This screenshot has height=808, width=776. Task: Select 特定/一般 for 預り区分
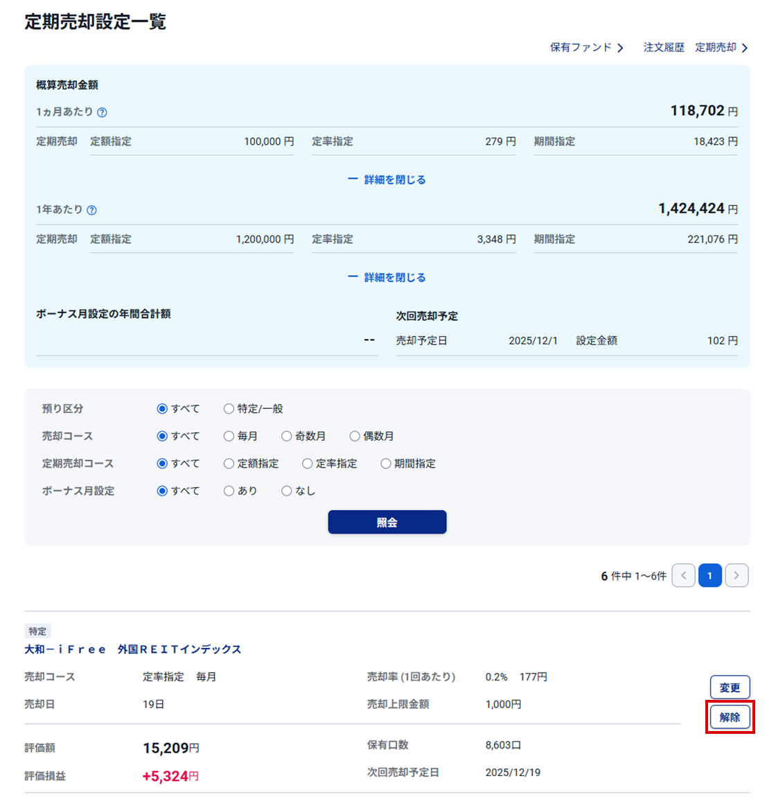tap(229, 409)
